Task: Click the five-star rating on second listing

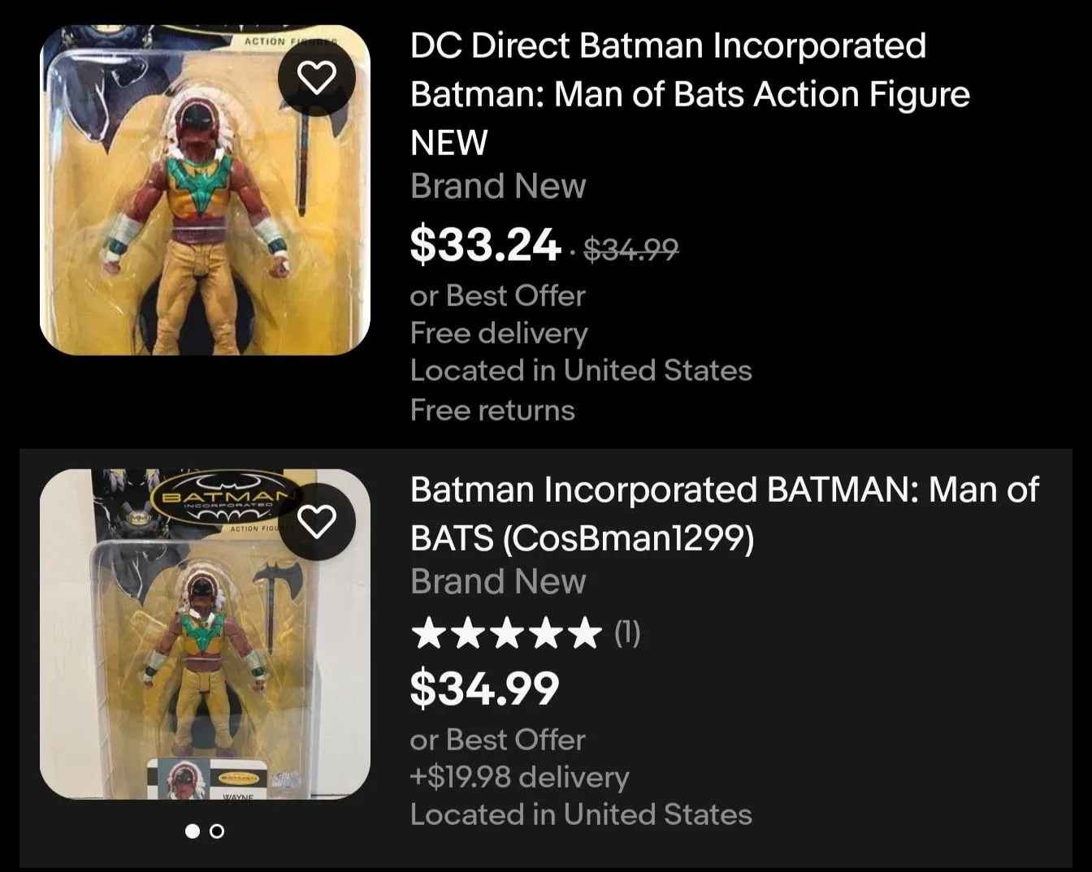Action: click(x=506, y=633)
